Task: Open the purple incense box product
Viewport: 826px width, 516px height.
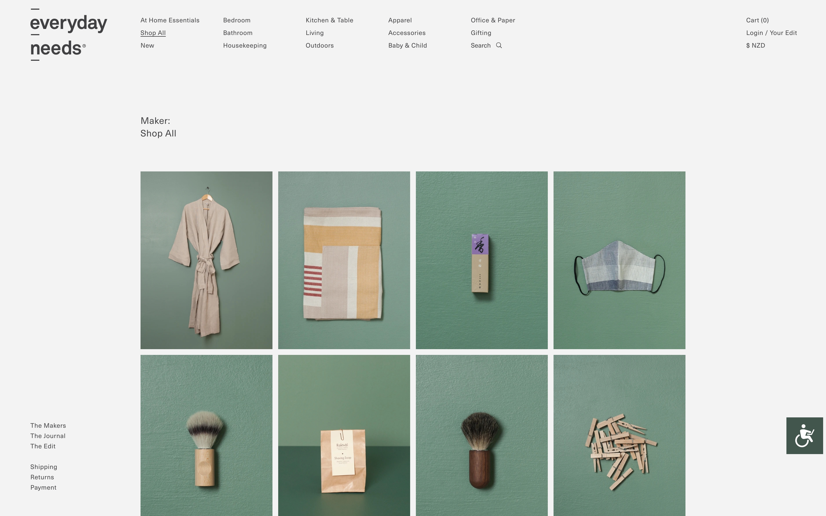Action: (481, 260)
